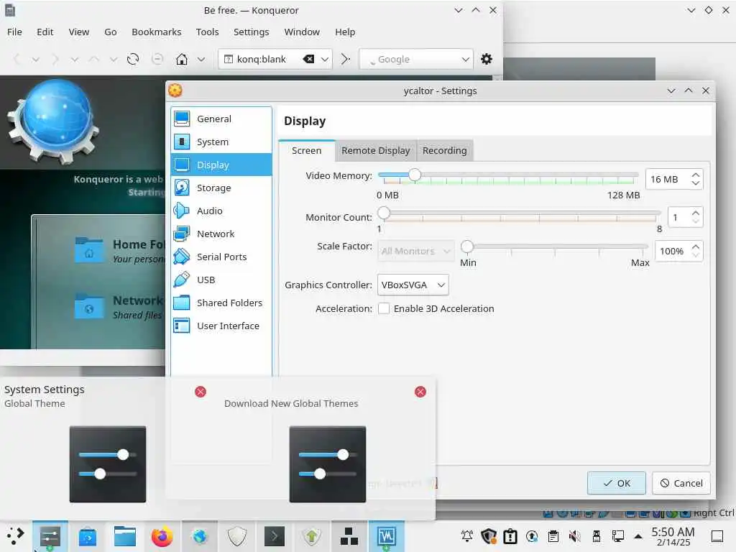Open the Network settings category
736x552 pixels.
pos(221,234)
